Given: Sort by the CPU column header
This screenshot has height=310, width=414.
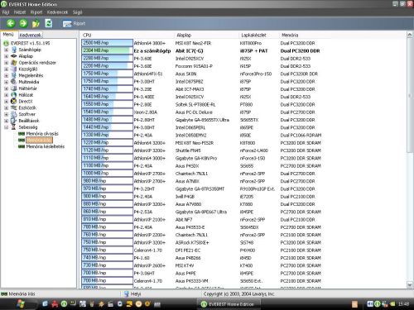Looking at the screenshot, I should click(128, 35).
